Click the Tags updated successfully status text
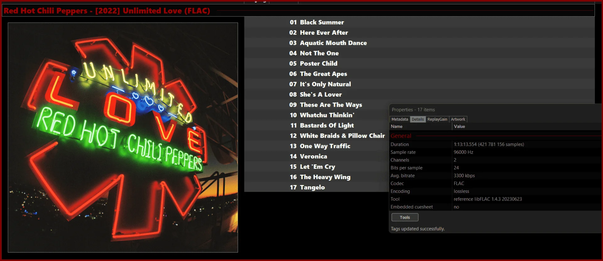 (x=418, y=229)
